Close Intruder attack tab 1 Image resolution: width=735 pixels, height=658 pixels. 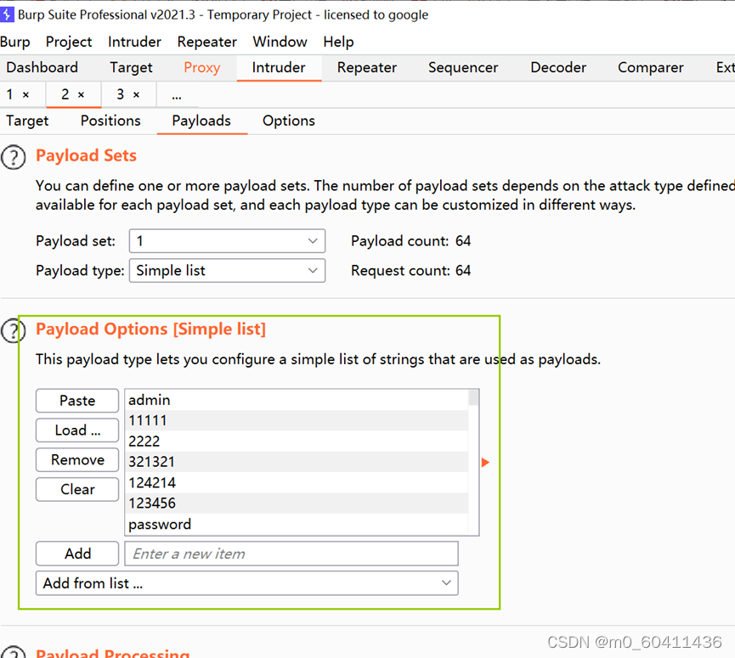(x=25, y=94)
